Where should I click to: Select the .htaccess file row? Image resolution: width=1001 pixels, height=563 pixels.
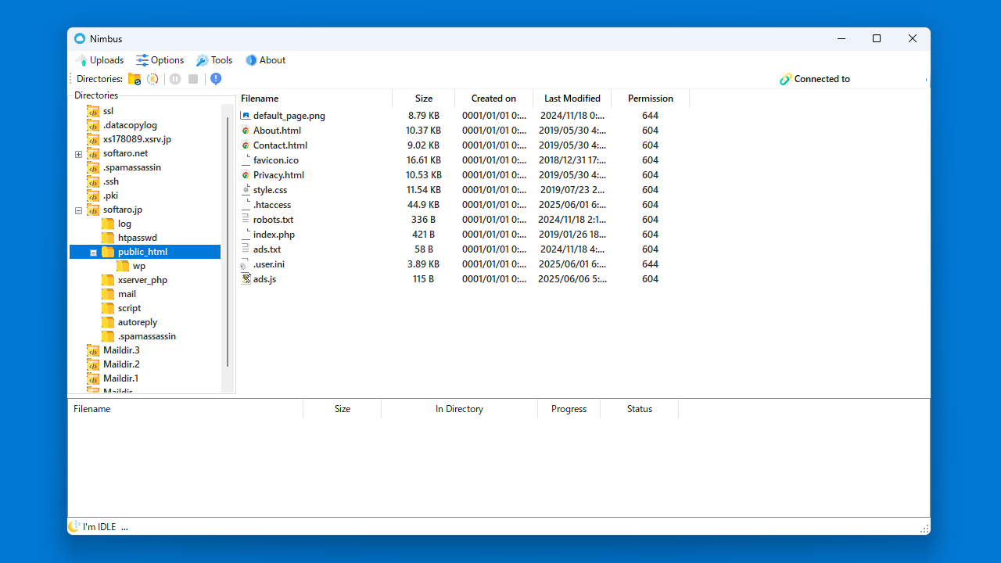(x=465, y=205)
